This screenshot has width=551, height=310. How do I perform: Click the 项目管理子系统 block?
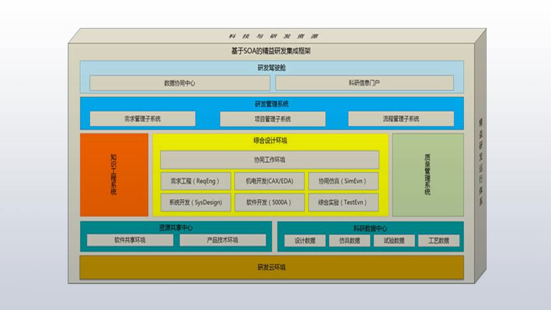pyautogui.click(x=273, y=119)
